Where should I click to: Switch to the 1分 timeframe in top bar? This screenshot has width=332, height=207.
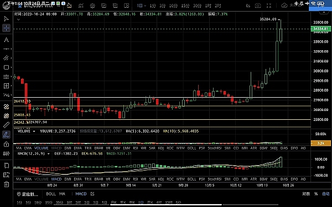(x=153, y=6)
